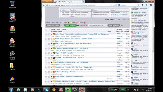The image size is (163, 92).
Task: Click the Check All link
Action: [x=58, y=22]
